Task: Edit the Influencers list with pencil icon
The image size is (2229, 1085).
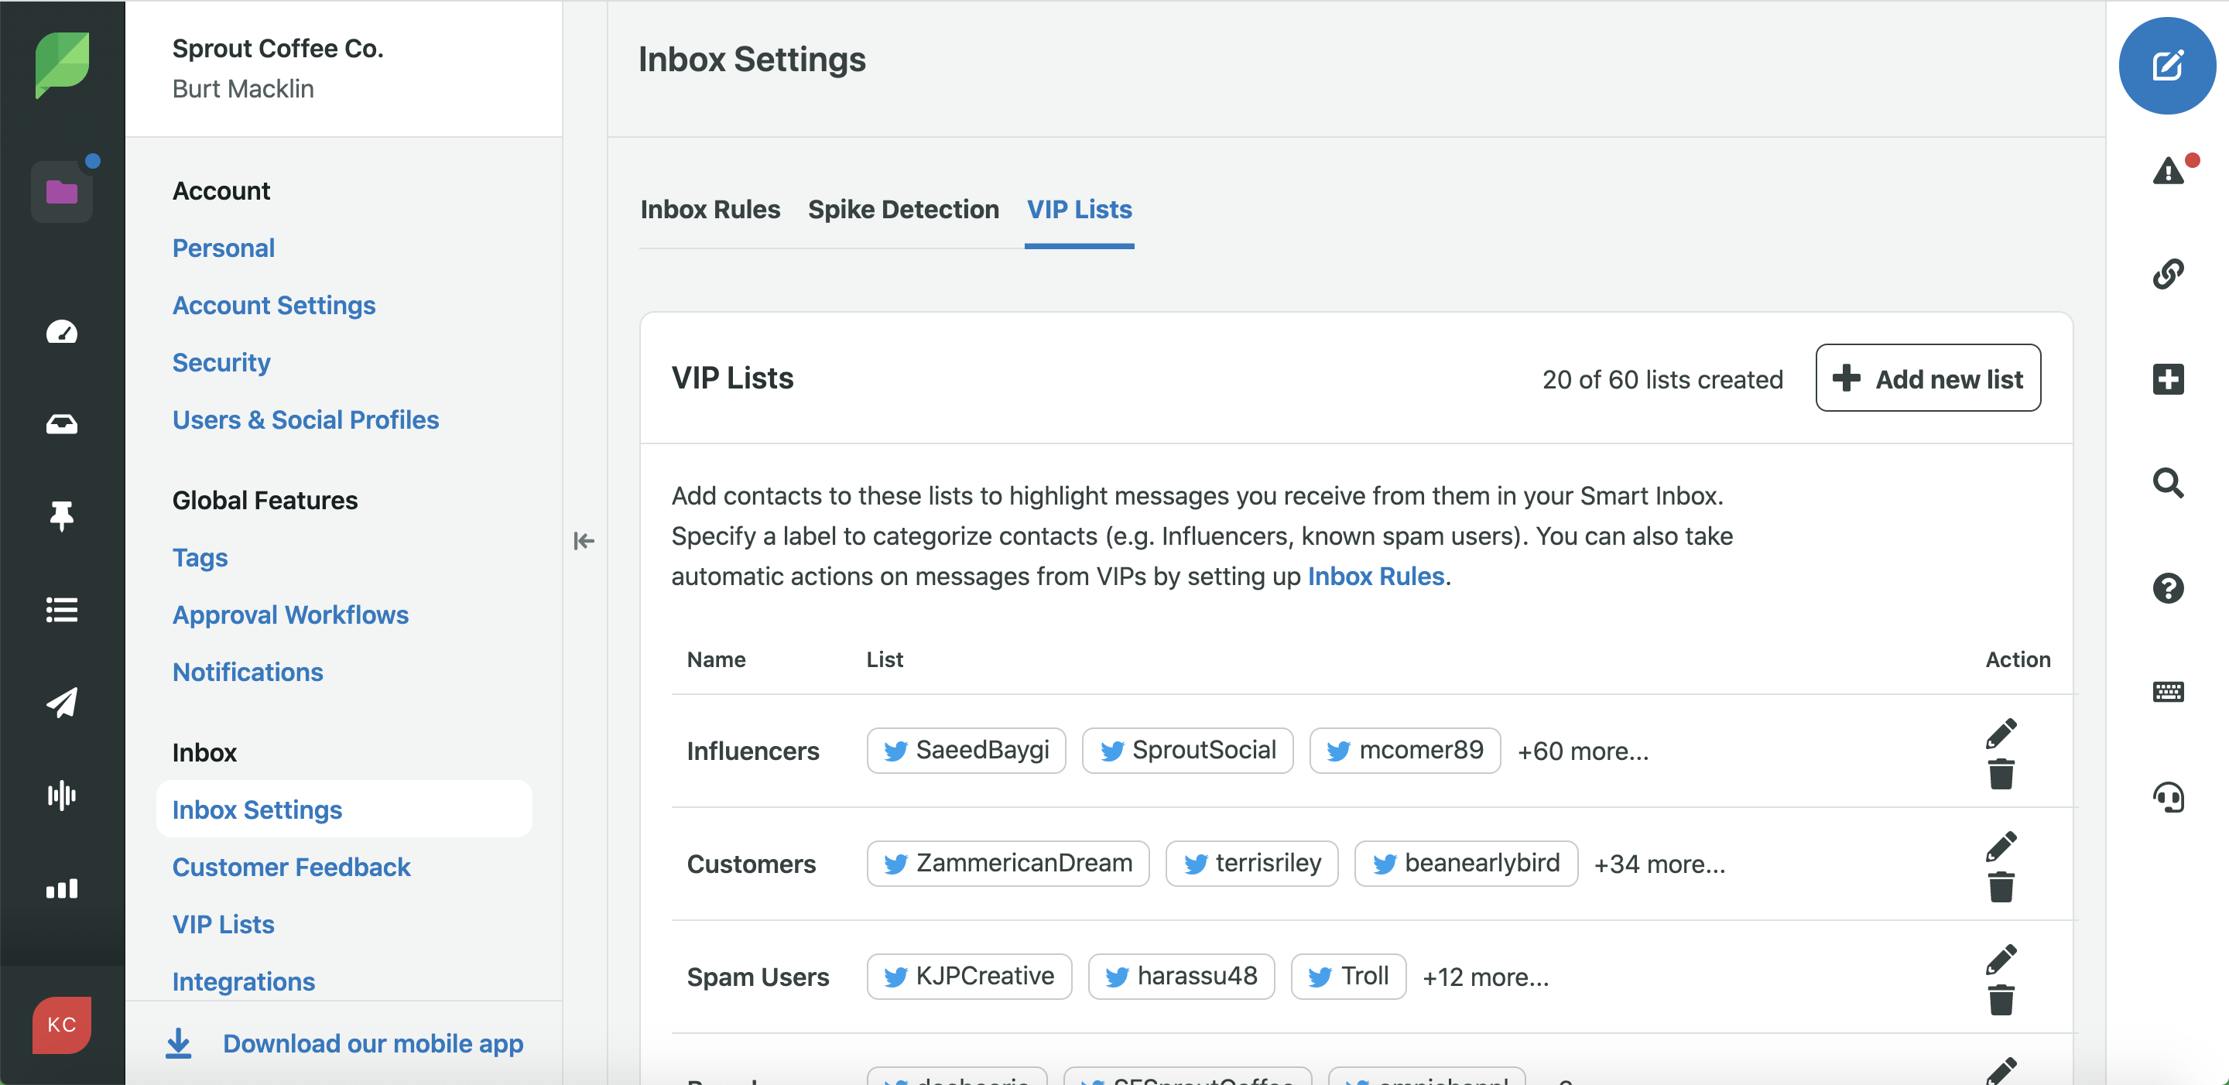Action: tap(2001, 733)
